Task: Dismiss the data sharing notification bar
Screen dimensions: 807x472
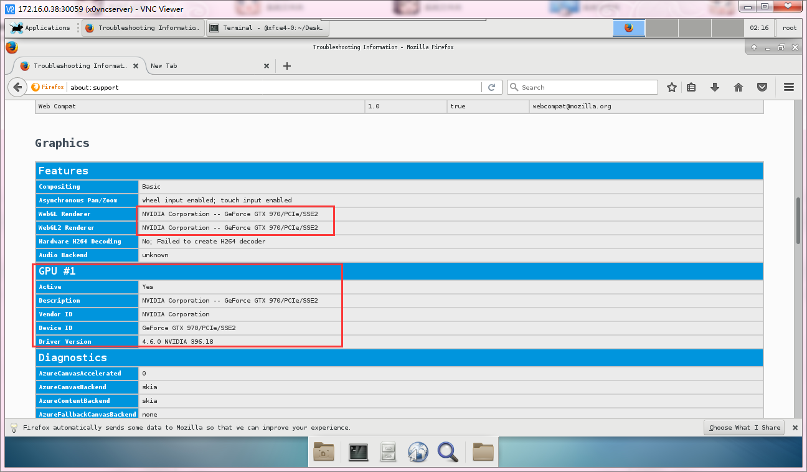Action: pos(795,427)
